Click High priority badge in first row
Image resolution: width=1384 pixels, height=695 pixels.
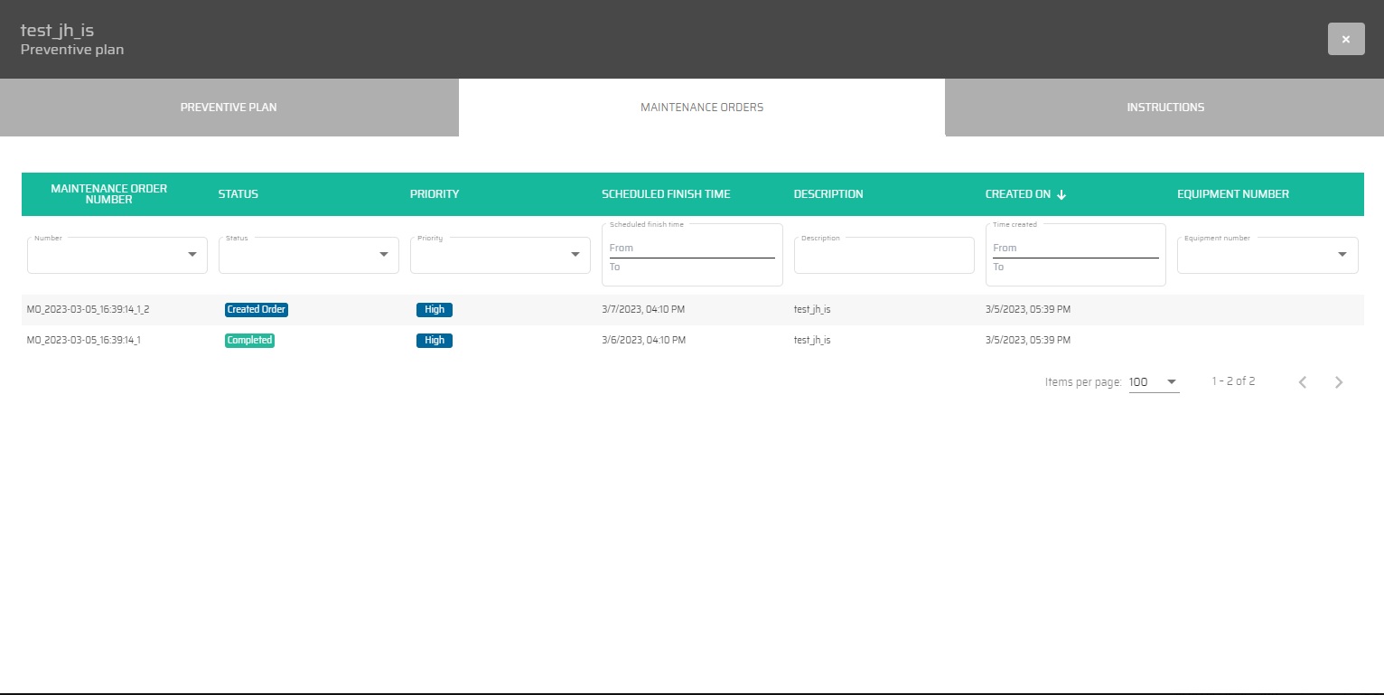(x=435, y=309)
